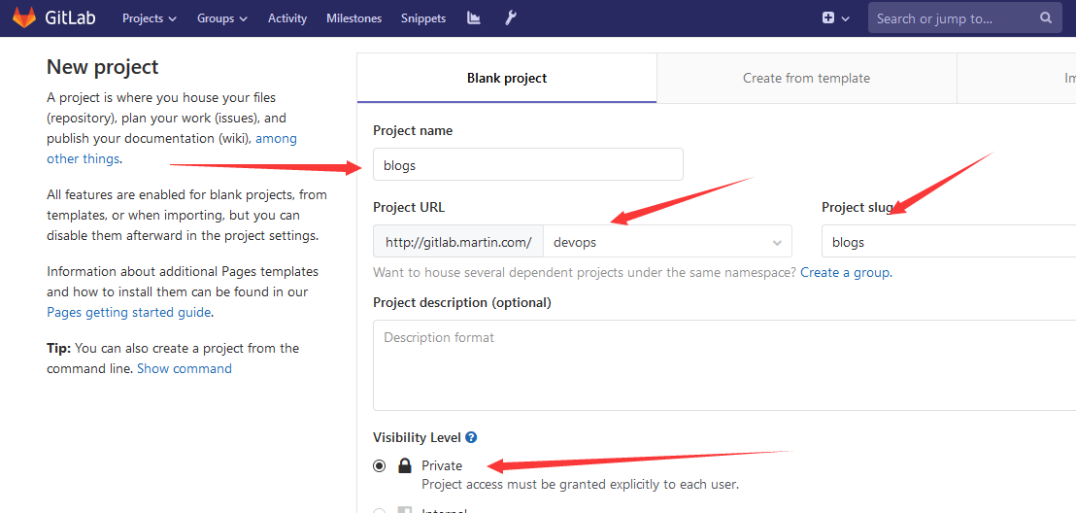Click the Create a group link
Viewport: 1076px width, 513px height.
click(845, 272)
